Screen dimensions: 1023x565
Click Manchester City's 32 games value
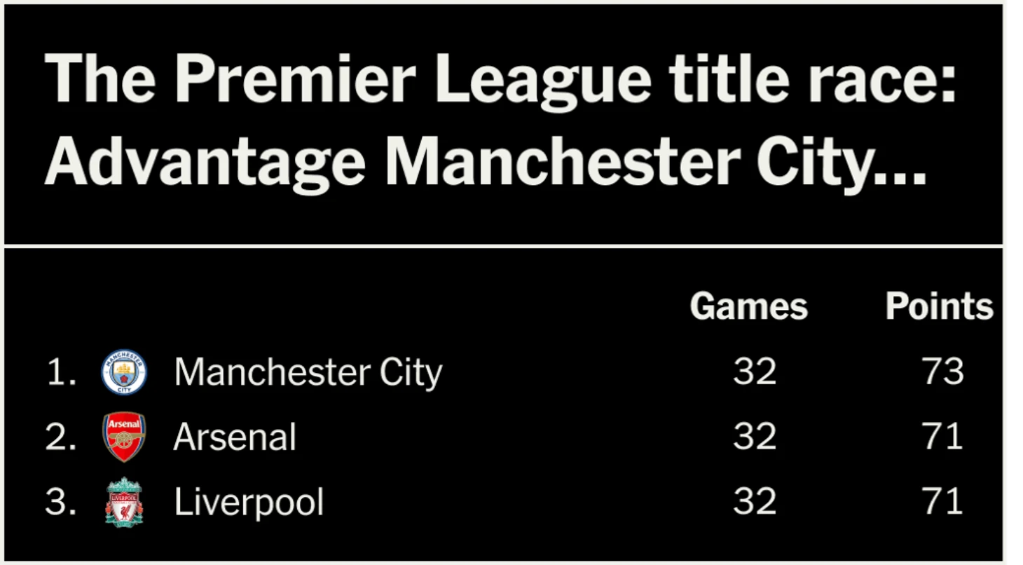[x=755, y=372]
